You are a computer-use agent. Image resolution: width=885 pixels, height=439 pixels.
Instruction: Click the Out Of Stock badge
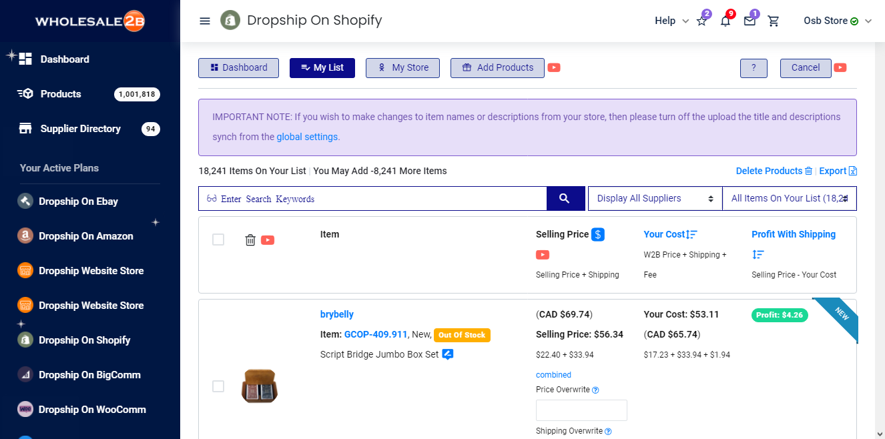[x=462, y=335]
